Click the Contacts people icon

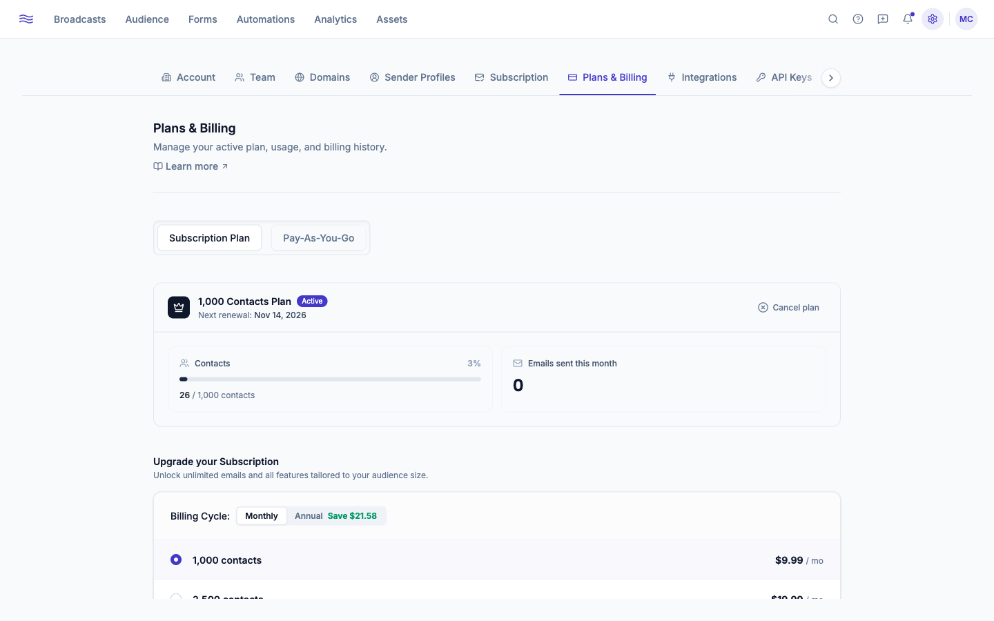pyautogui.click(x=184, y=364)
